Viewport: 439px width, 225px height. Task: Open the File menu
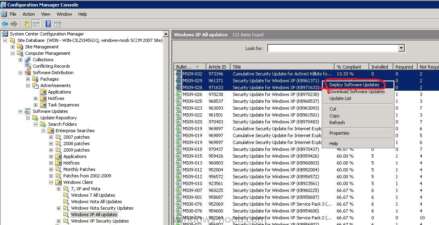13,14
